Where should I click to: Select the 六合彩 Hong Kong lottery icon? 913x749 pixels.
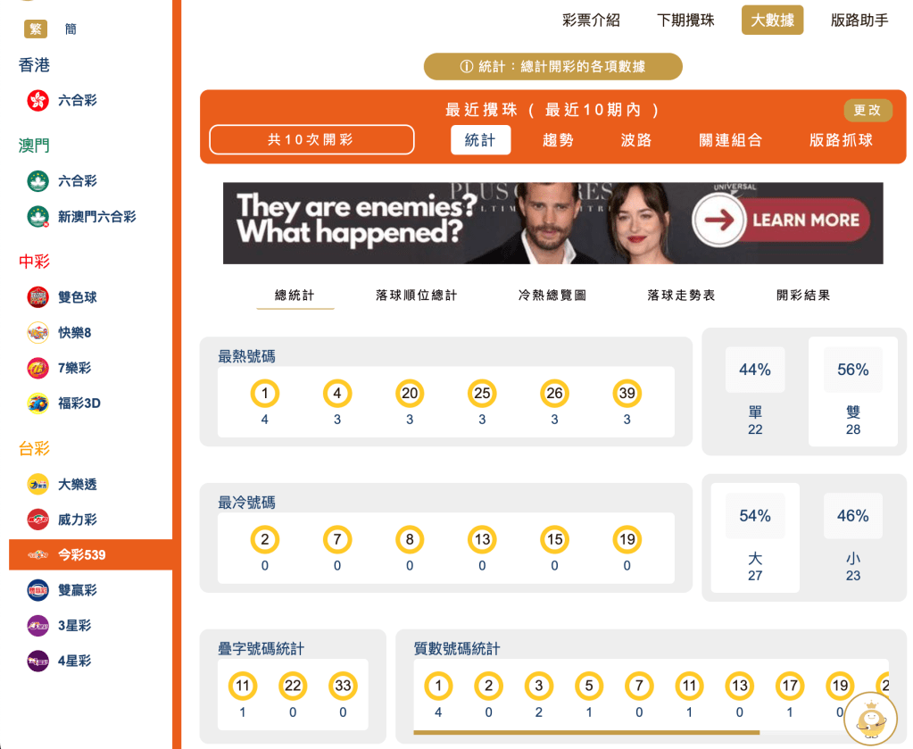(x=37, y=101)
